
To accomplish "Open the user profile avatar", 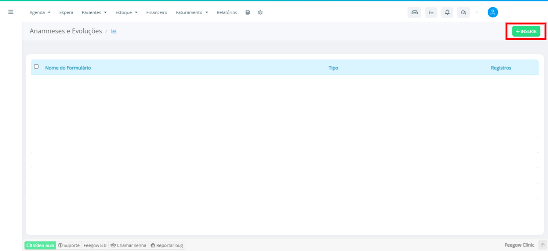I will click(493, 12).
